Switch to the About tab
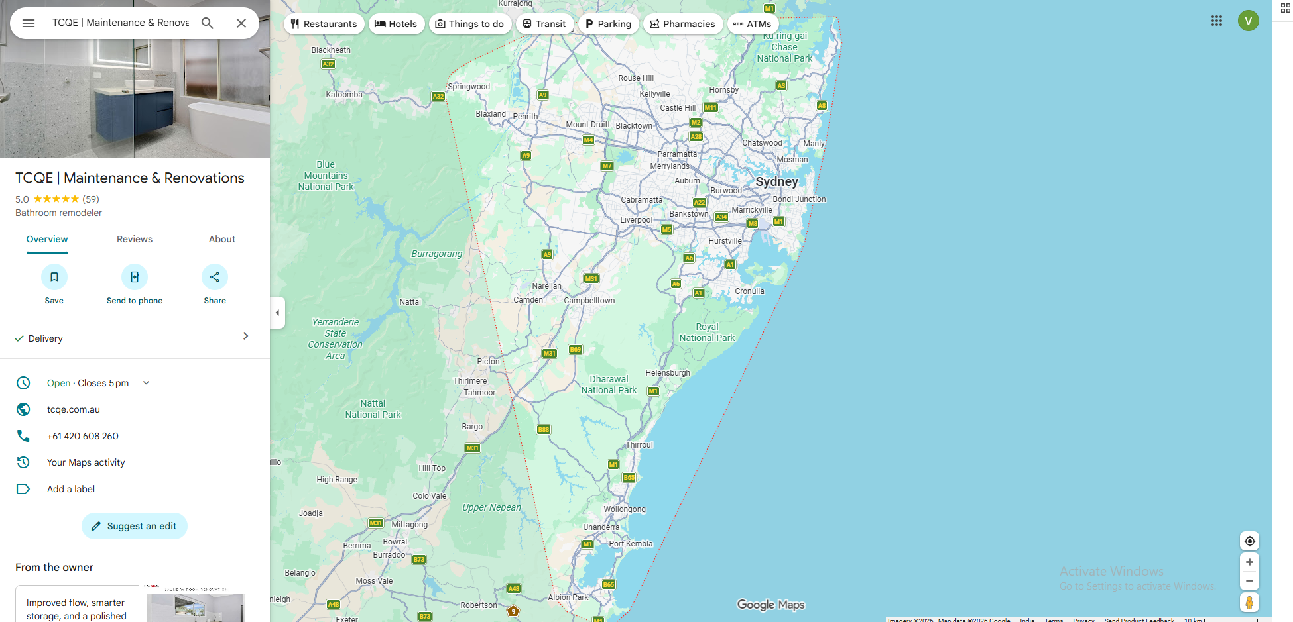 point(222,239)
